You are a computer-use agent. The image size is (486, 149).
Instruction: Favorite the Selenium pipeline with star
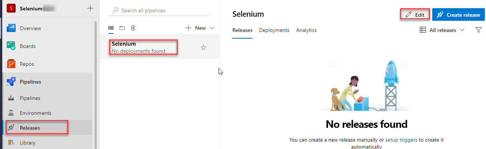(x=204, y=47)
